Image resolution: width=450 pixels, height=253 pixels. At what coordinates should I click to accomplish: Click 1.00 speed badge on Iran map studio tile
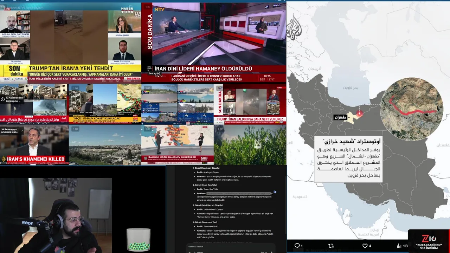[x=148, y=129]
